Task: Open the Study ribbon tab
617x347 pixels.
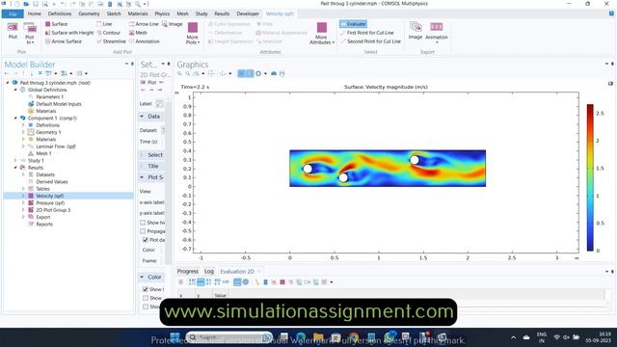Action: tap(201, 13)
